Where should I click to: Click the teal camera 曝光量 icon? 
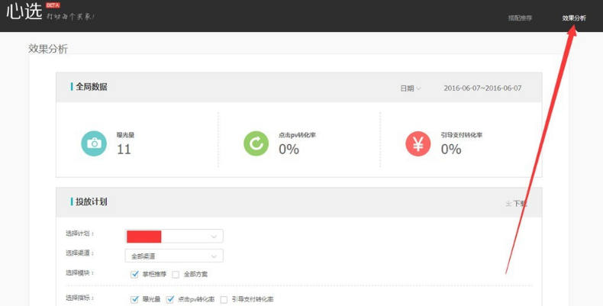pyautogui.click(x=94, y=143)
